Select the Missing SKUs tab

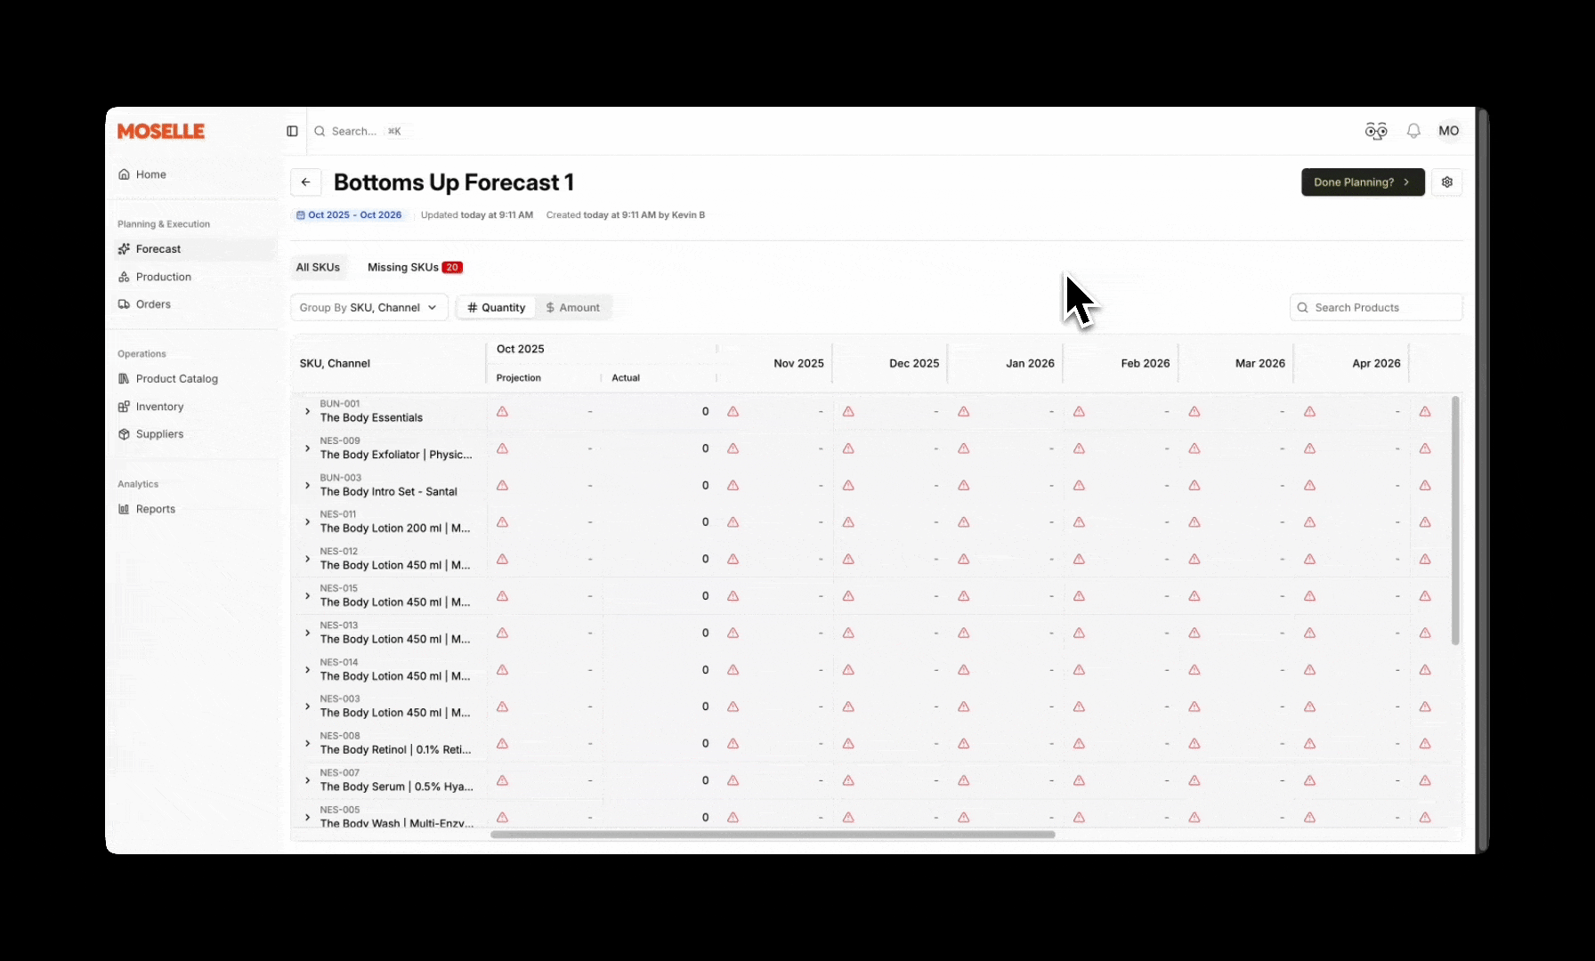[414, 267]
